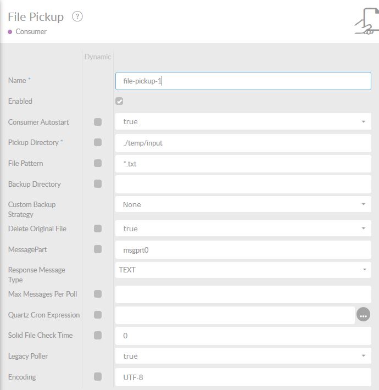
Task: Expand the Response Message Type dropdown
Action: tap(243, 270)
